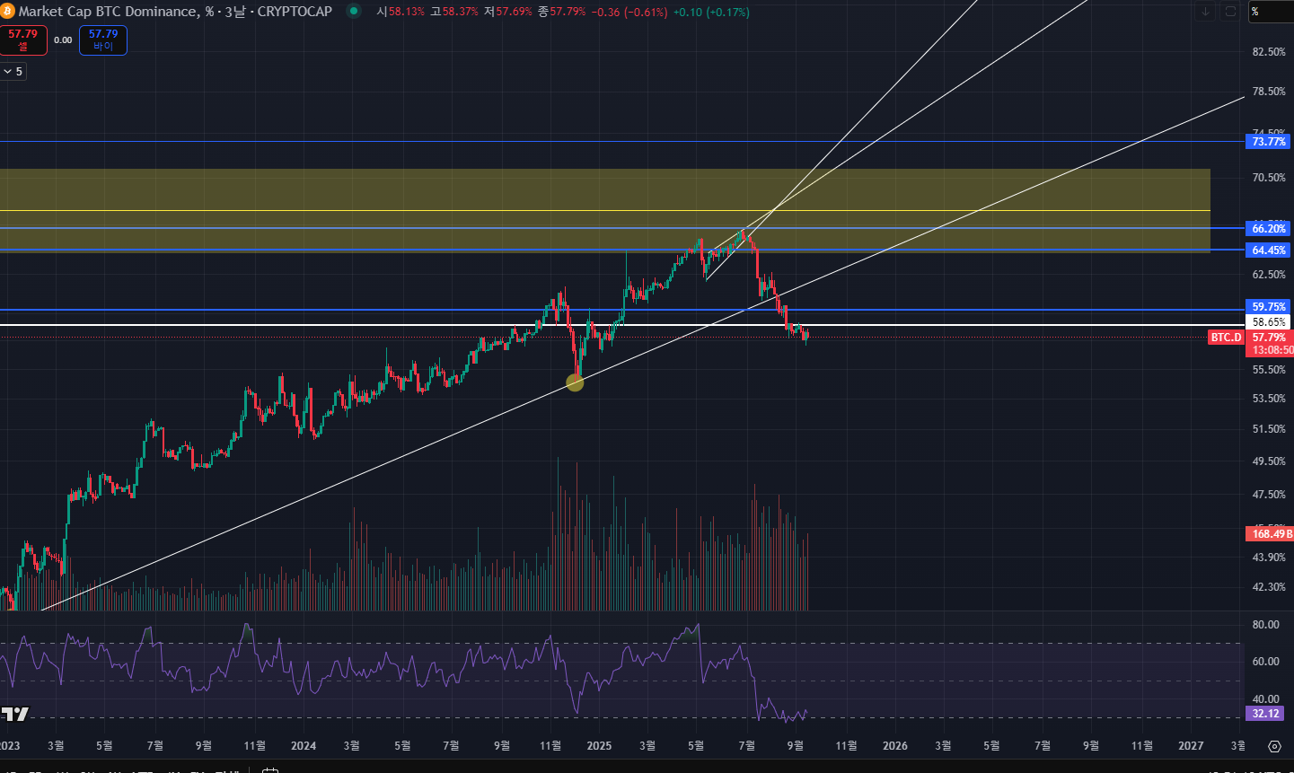Click the 2027 label on time axis
This screenshot has height=773, width=1294.
[1191, 746]
